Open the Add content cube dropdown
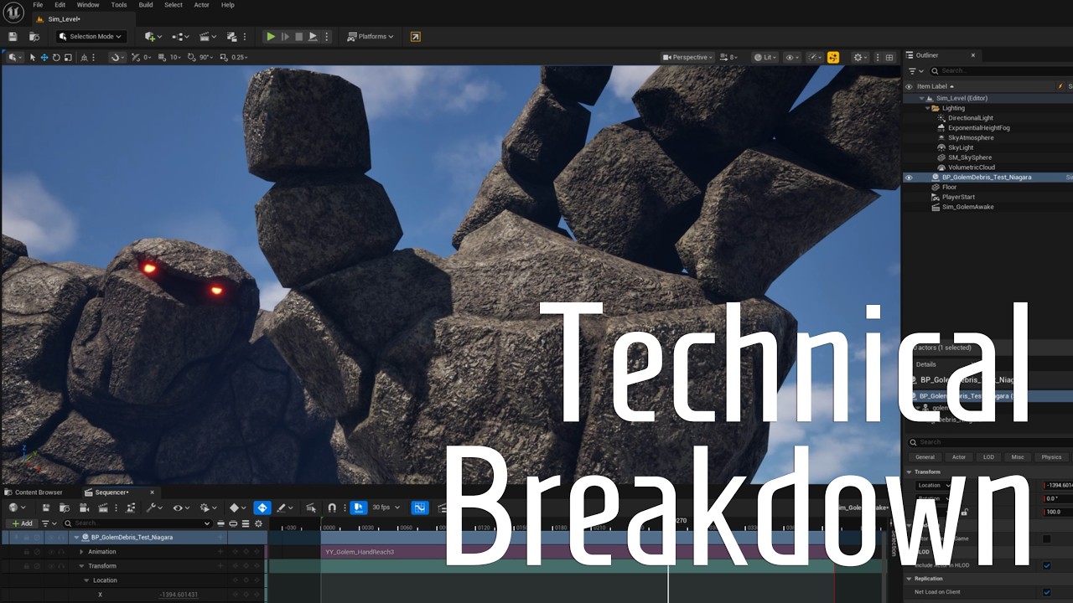The width and height of the screenshot is (1073, 603). 153,37
